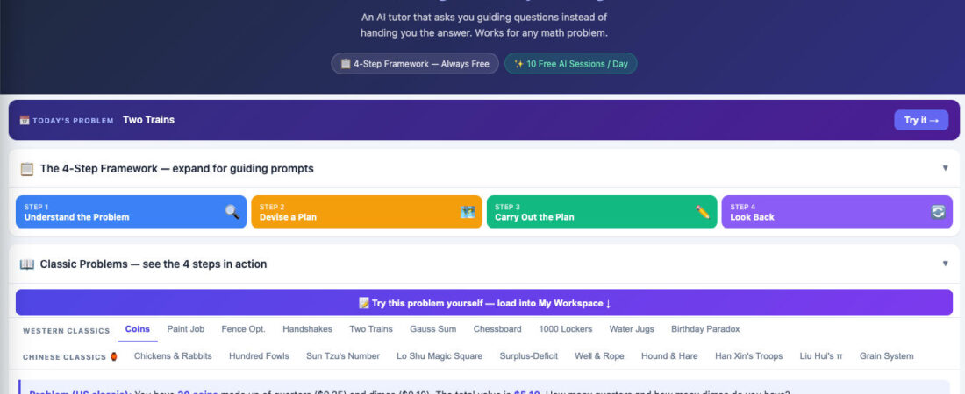
Task: Open Step 3 Carry Out the Plan card
Action: pos(602,212)
